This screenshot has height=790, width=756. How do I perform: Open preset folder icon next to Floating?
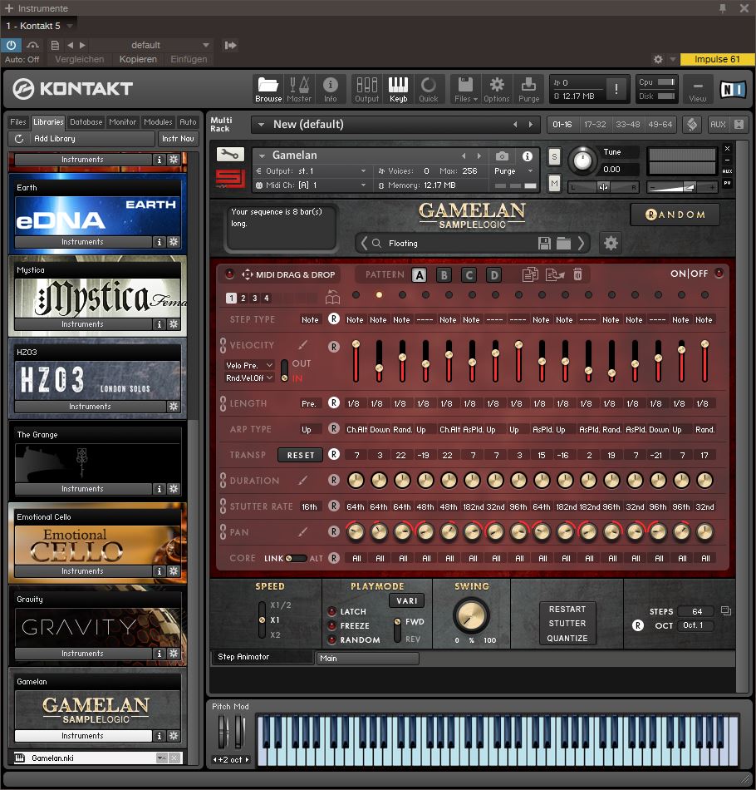click(x=563, y=244)
